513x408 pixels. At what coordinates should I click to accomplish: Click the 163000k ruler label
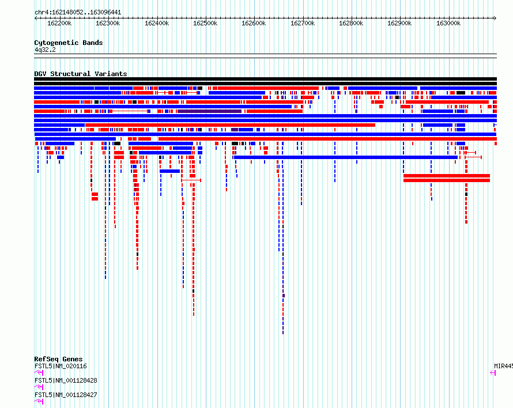pyautogui.click(x=448, y=23)
